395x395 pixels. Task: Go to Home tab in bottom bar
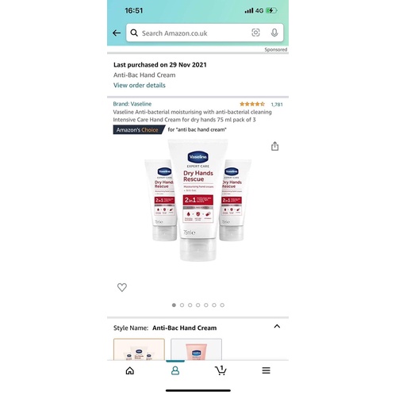(x=130, y=370)
